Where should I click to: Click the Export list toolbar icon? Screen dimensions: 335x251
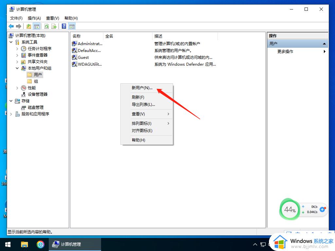tap(54, 26)
